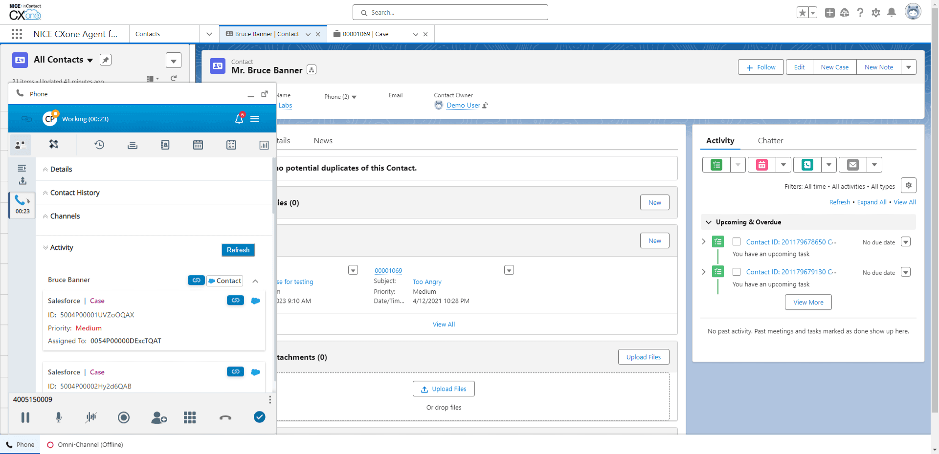Screen dimensions: 939x454
Task: Open the agent contact history clock icon
Action: click(99, 145)
